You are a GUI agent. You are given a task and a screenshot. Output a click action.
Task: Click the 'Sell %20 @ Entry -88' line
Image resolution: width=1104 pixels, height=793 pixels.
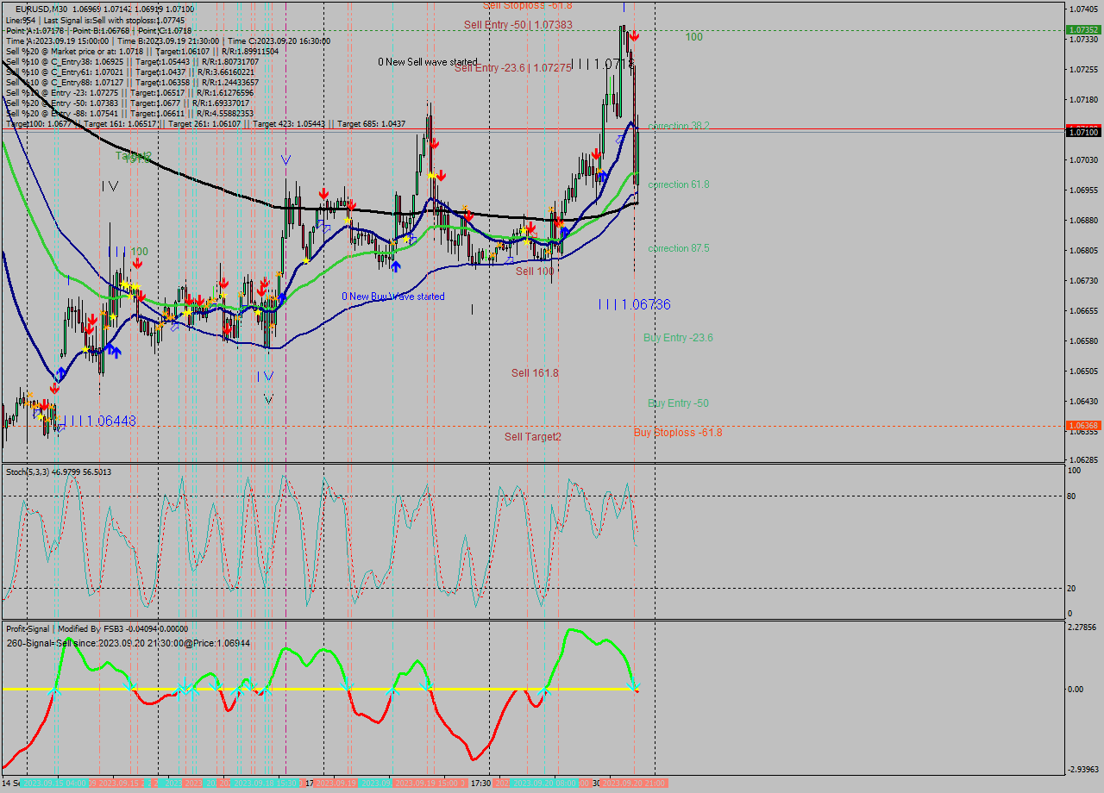[129, 113]
